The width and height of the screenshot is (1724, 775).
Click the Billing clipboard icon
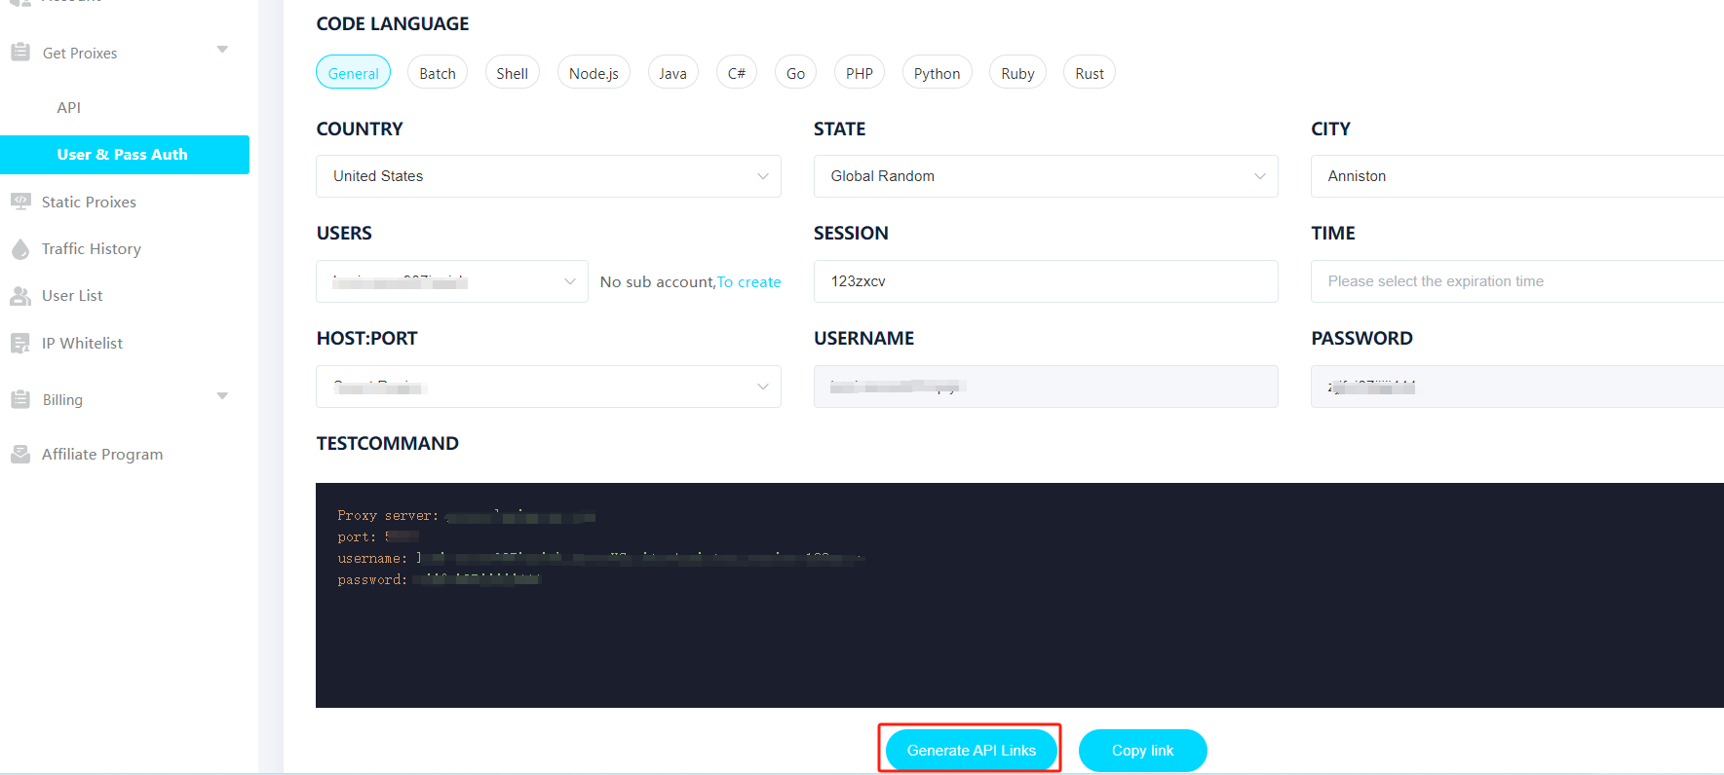tap(20, 399)
